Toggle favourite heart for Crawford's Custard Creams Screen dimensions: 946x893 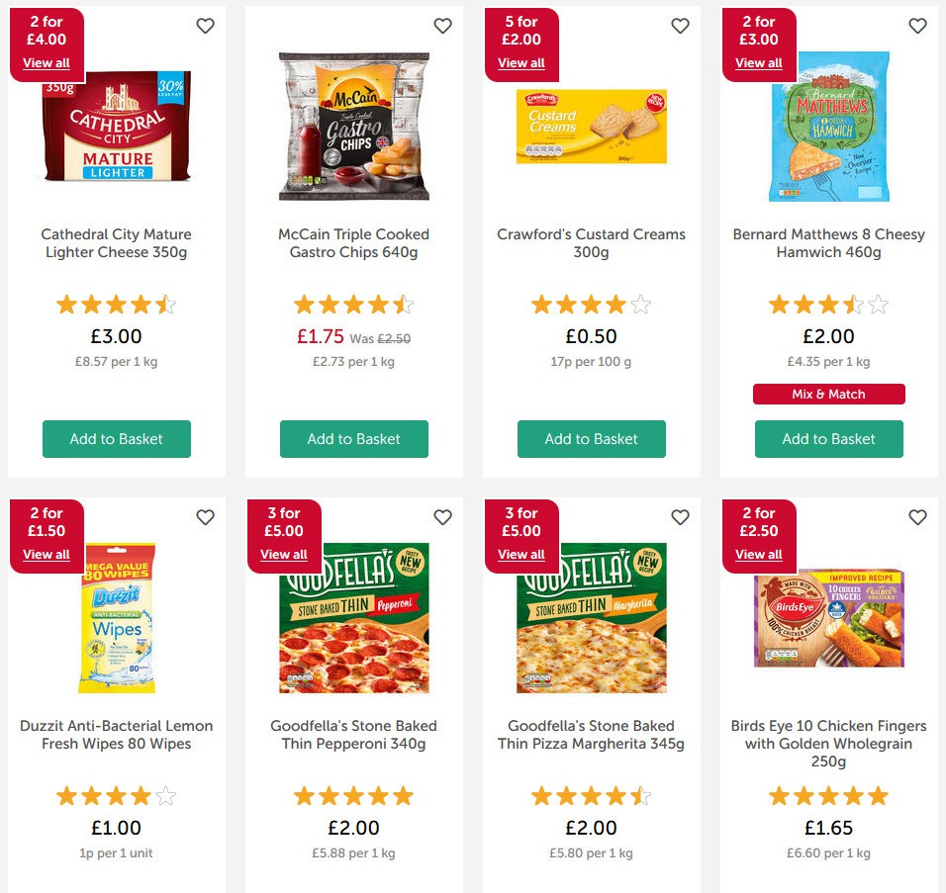click(680, 27)
